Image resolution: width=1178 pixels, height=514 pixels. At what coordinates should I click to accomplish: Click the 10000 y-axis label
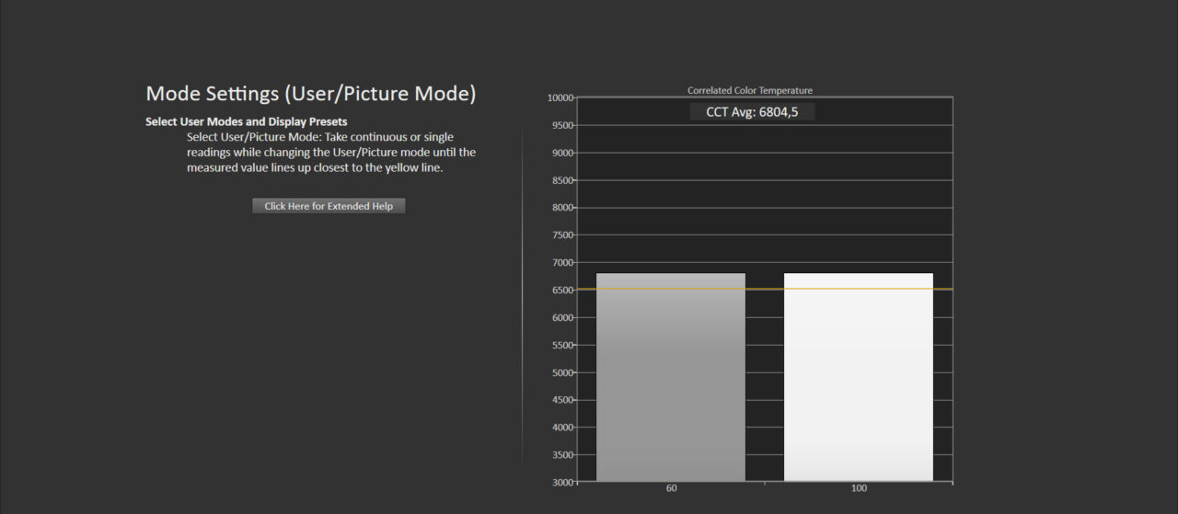tap(560, 97)
